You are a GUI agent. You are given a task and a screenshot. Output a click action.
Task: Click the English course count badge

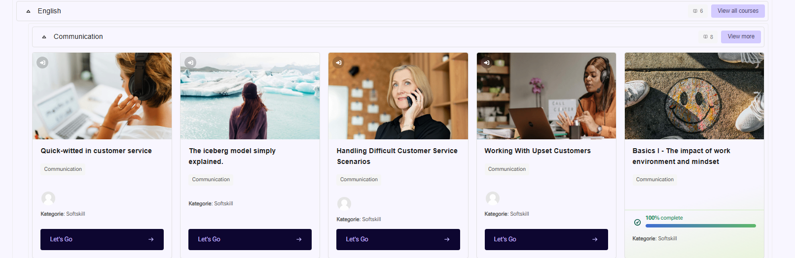[698, 11]
